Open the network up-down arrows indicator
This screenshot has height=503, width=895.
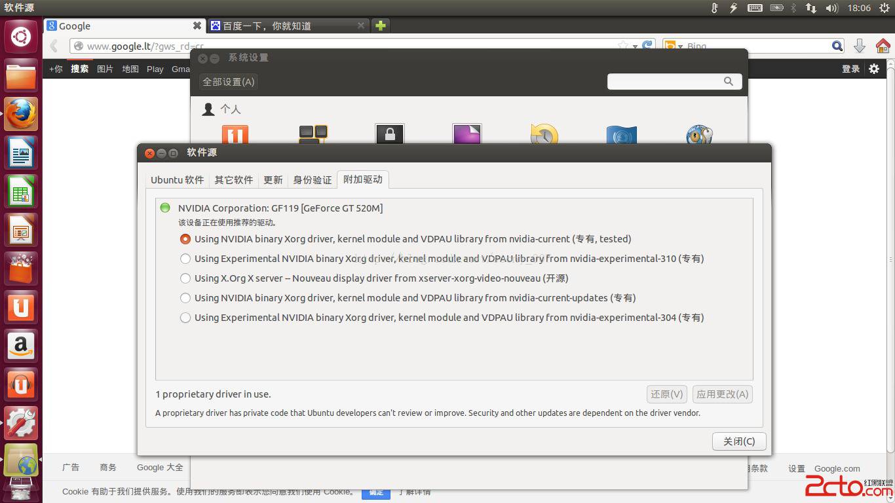click(811, 8)
